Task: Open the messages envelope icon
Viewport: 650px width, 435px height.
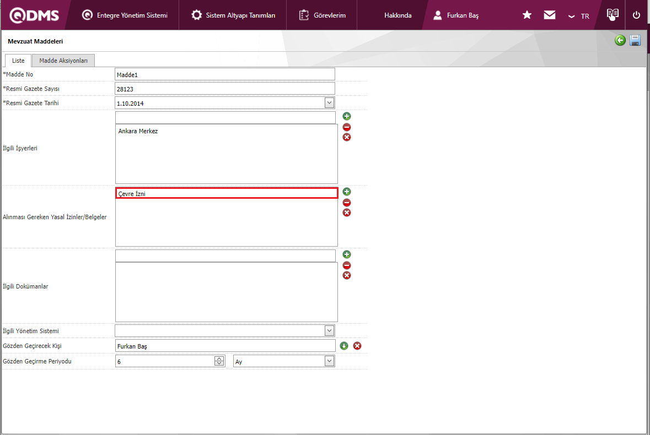Action: pyautogui.click(x=549, y=15)
